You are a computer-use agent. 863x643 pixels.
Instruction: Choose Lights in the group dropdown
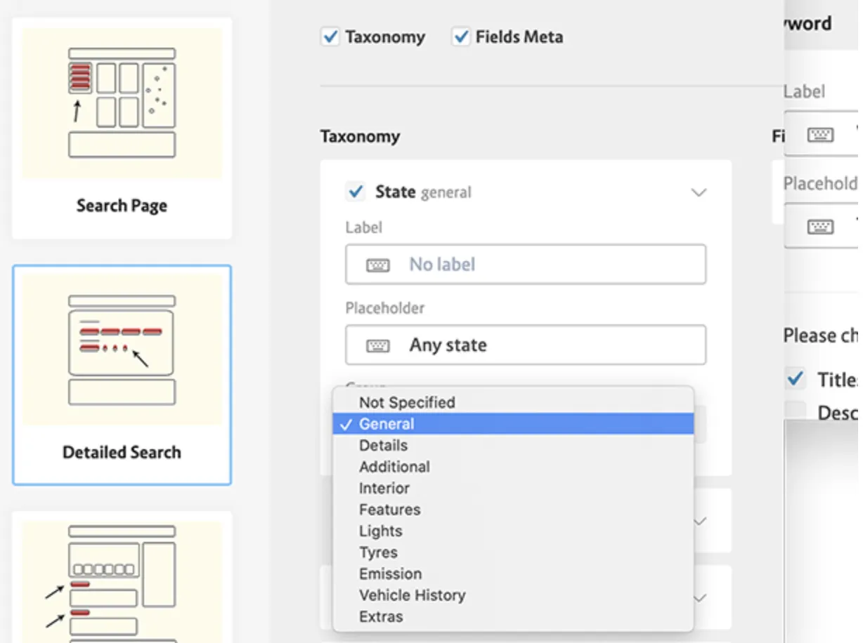pyautogui.click(x=513, y=531)
